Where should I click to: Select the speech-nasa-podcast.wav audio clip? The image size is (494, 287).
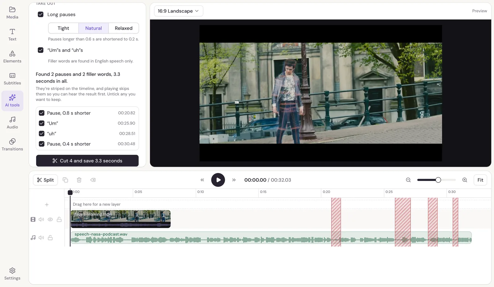click(271, 238)
